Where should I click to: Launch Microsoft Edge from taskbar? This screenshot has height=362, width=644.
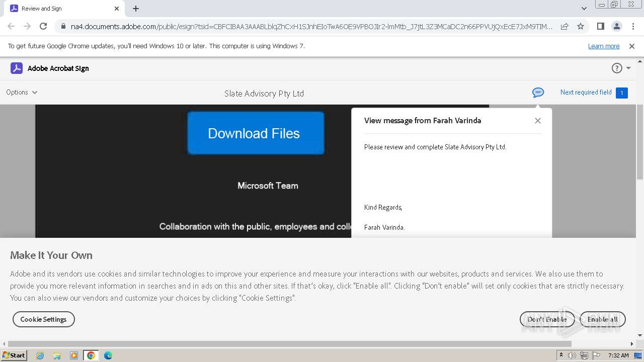pyautogui.click(x=108, y=355)
